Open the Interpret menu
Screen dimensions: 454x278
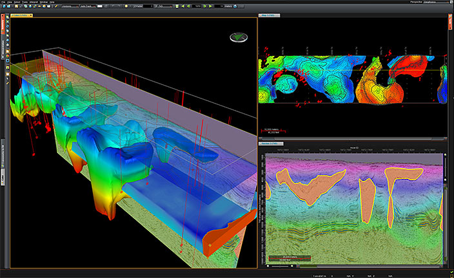pos(34,2)
